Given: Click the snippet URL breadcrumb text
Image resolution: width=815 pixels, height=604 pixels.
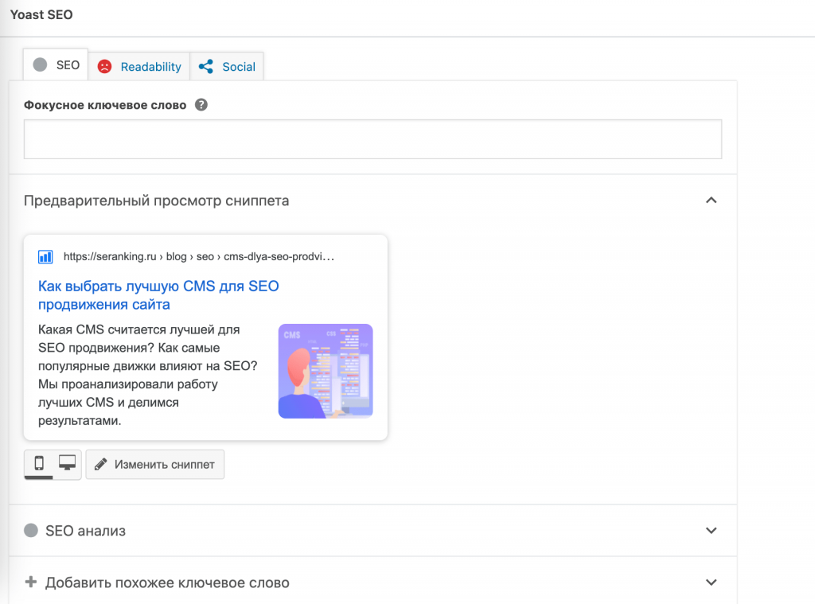Looking at the screenshot, I should tap(198, 256).
